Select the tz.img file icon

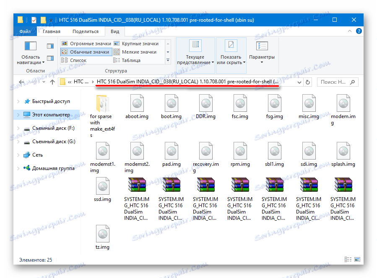pyautogui.click(x=102, y=234)
